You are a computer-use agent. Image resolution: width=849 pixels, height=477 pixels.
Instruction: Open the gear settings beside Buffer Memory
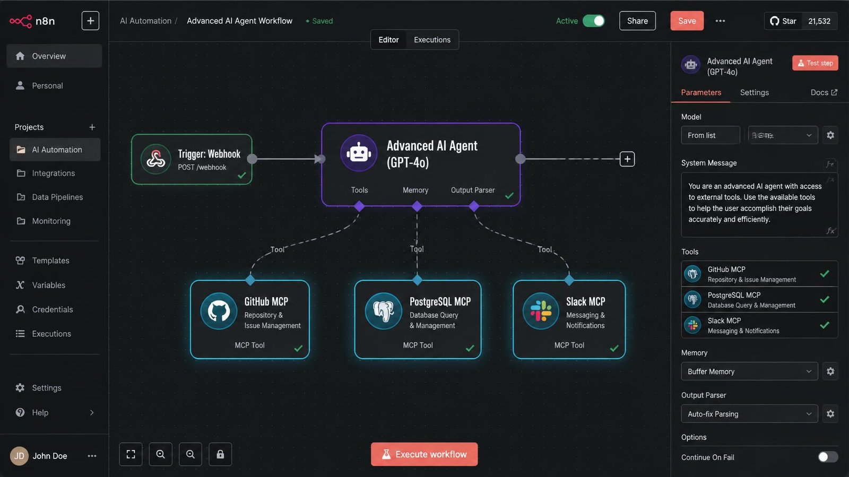tap(830, 371)
